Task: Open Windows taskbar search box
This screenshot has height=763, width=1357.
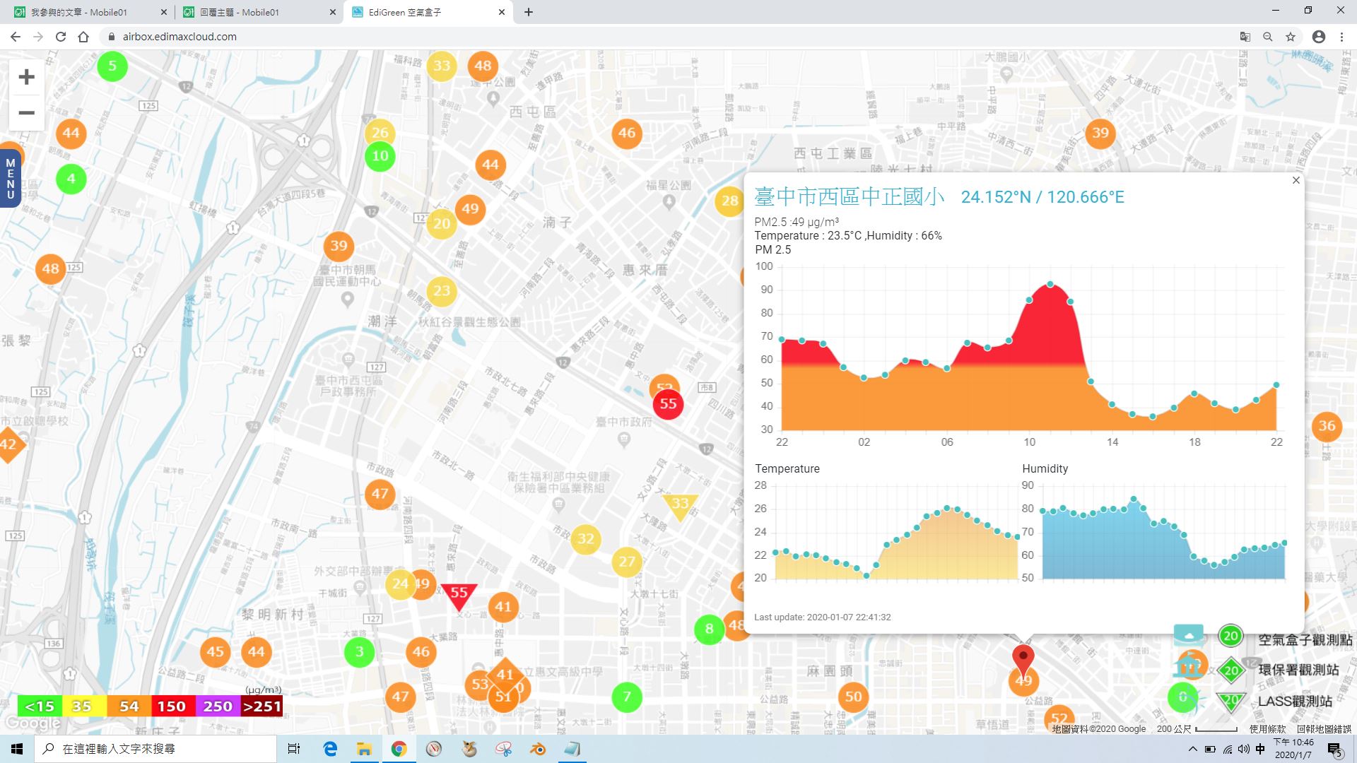Action: 155,749
